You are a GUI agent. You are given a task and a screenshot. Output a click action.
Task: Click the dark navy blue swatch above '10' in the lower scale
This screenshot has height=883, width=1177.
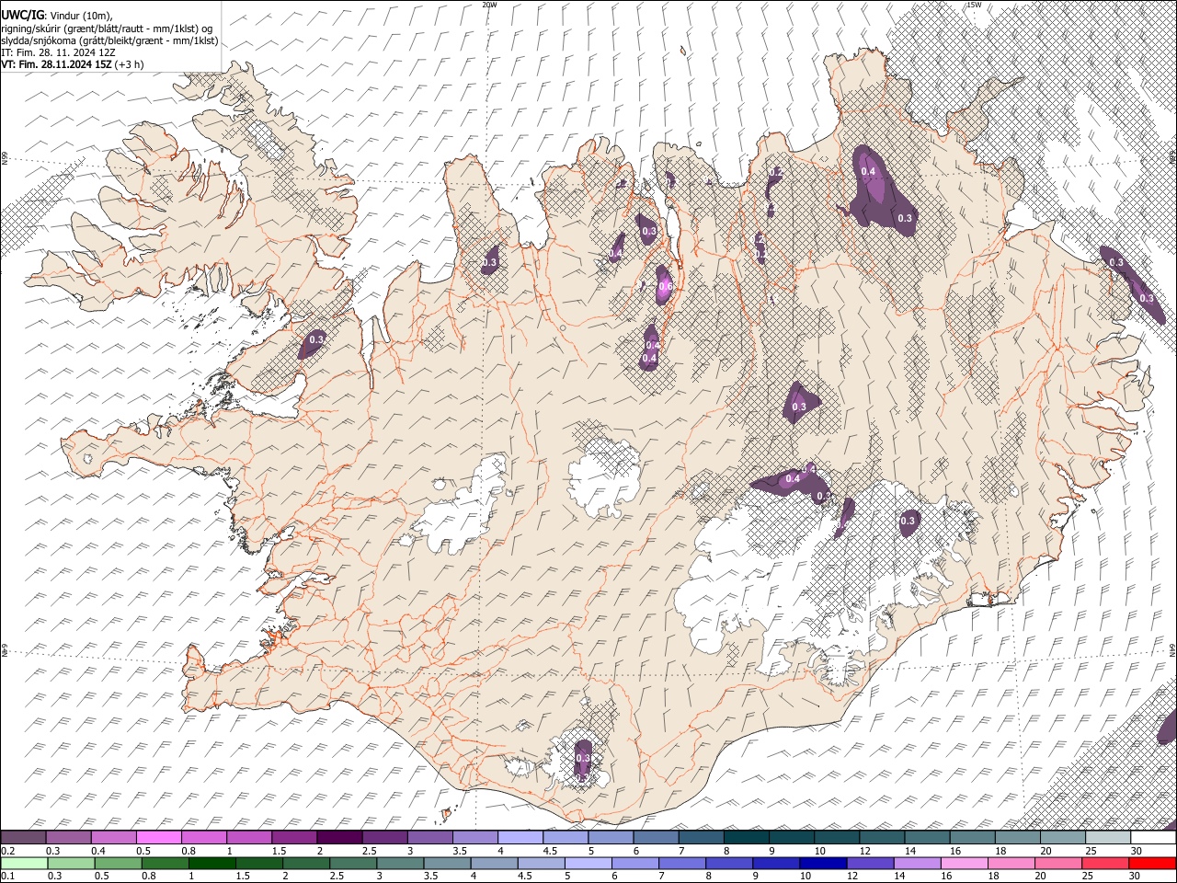click(x=821, y=863)
